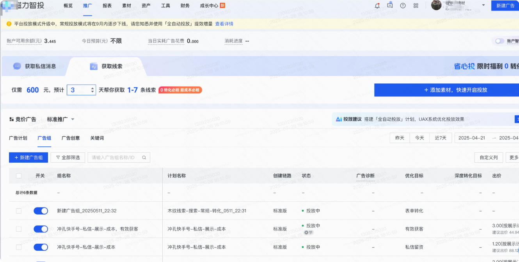The width and height of the screenshot is (519, 262).
Task: Switch to the 广告创意 tab
Action: [71, 138]
